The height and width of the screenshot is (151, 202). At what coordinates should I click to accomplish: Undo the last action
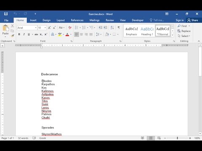pyautogui.click(x=15, y=14)
